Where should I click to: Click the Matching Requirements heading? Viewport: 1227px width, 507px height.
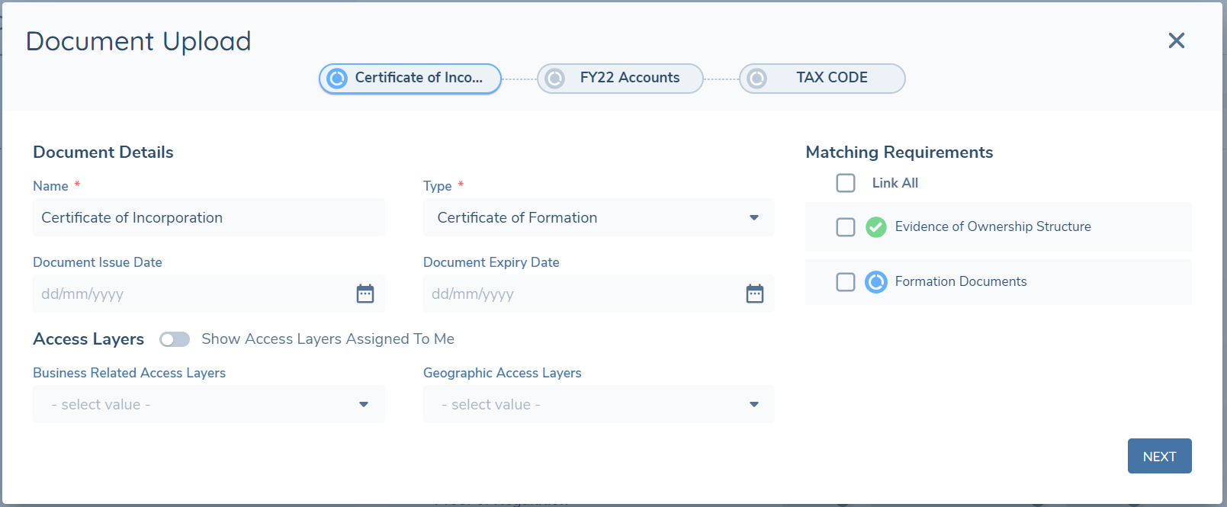(x=899, y=152)
